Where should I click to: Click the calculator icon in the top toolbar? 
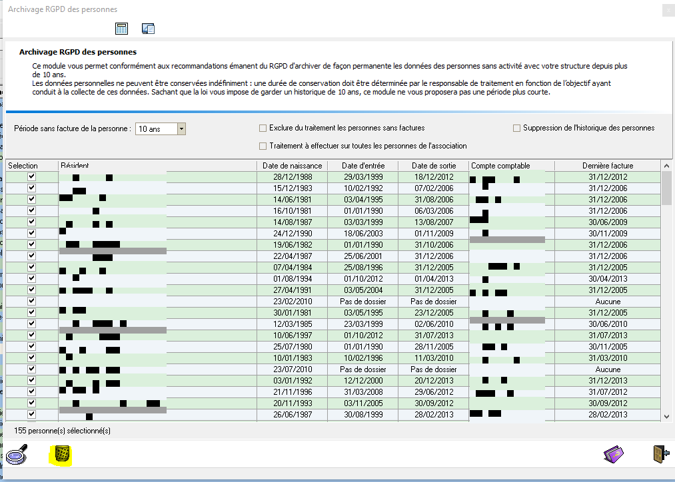(121, 28)
